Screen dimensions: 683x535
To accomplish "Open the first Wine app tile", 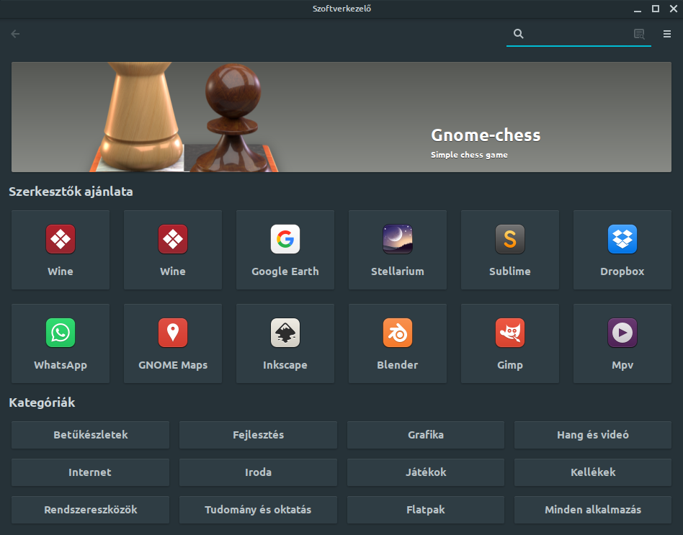I will 61,250.
